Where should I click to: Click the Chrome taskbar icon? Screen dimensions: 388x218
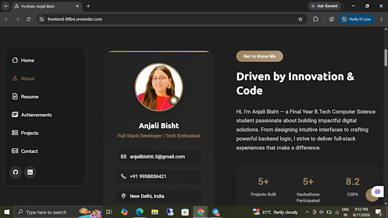coord(200,212)
